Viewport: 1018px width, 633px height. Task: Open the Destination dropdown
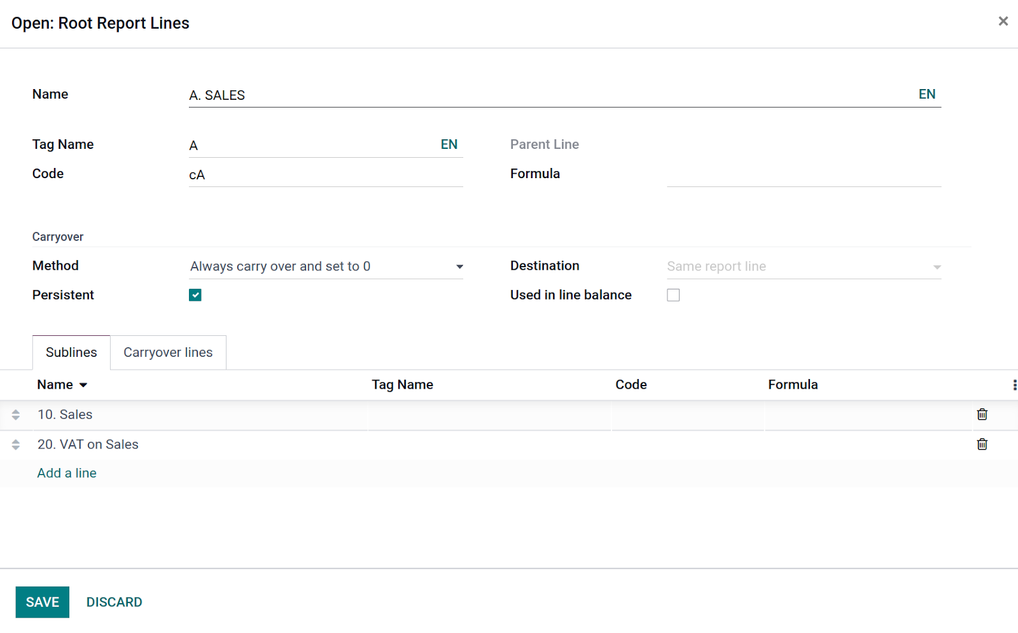coord(804,267)
